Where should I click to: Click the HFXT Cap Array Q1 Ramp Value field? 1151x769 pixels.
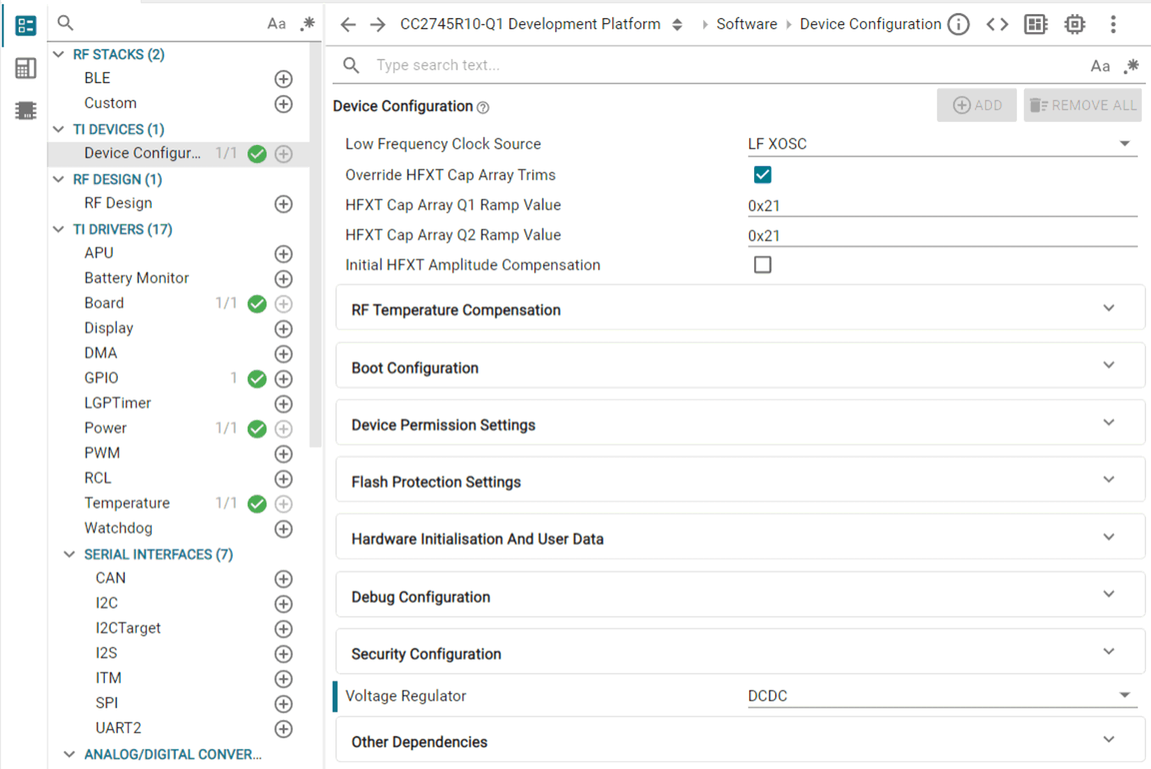tap(942, 206)
